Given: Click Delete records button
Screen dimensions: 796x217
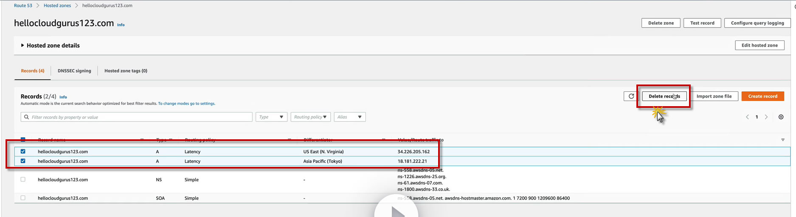Looking at the screenshot, I should (x=664, y=96).
